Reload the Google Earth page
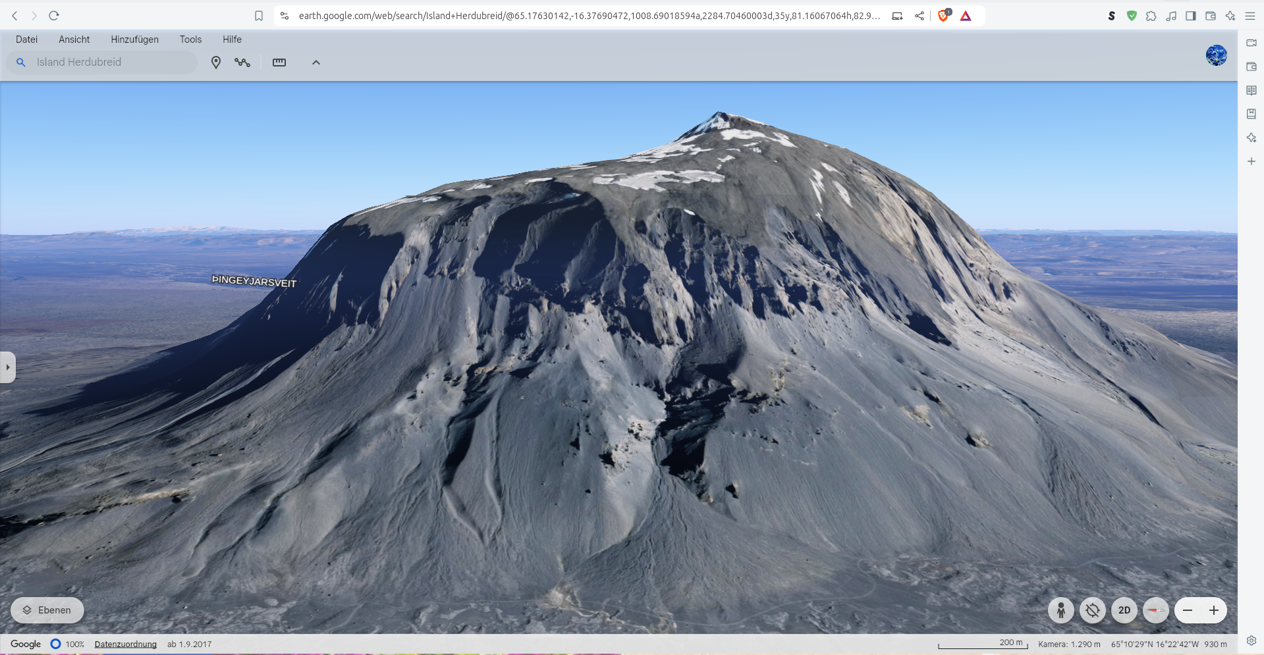The width and height of the screenshot is (1264, 655). (x=54, y=16)
